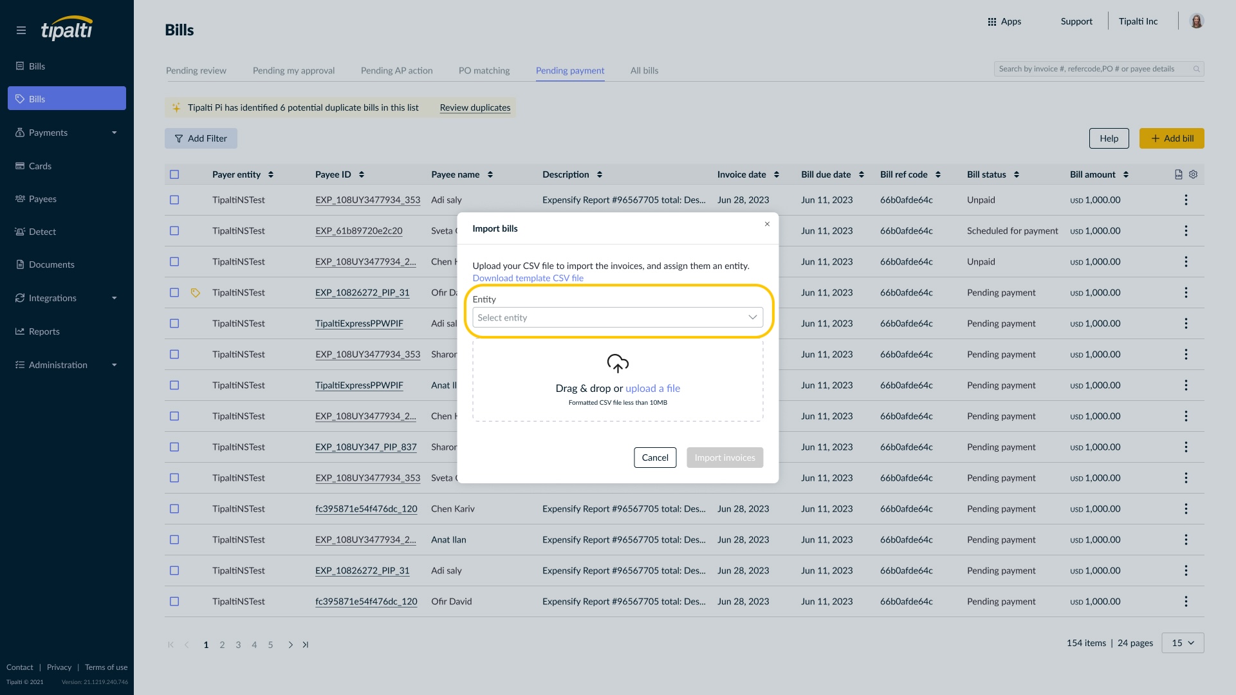The image size is (1236, 695).
Task: Switch to All bills tab
Action: pyautogui.click(x=644, y=71)
